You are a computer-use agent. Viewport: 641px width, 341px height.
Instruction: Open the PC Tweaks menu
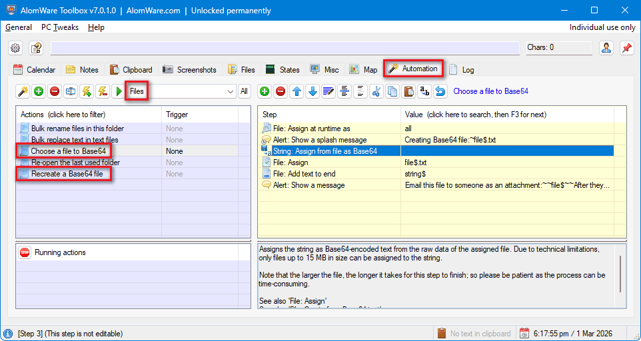pos(59,27)
